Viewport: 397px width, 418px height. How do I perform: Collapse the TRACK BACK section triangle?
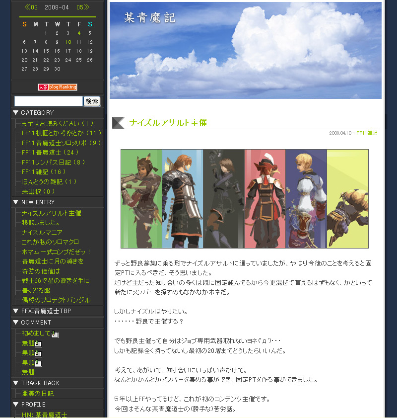click(x=15, y=383)
